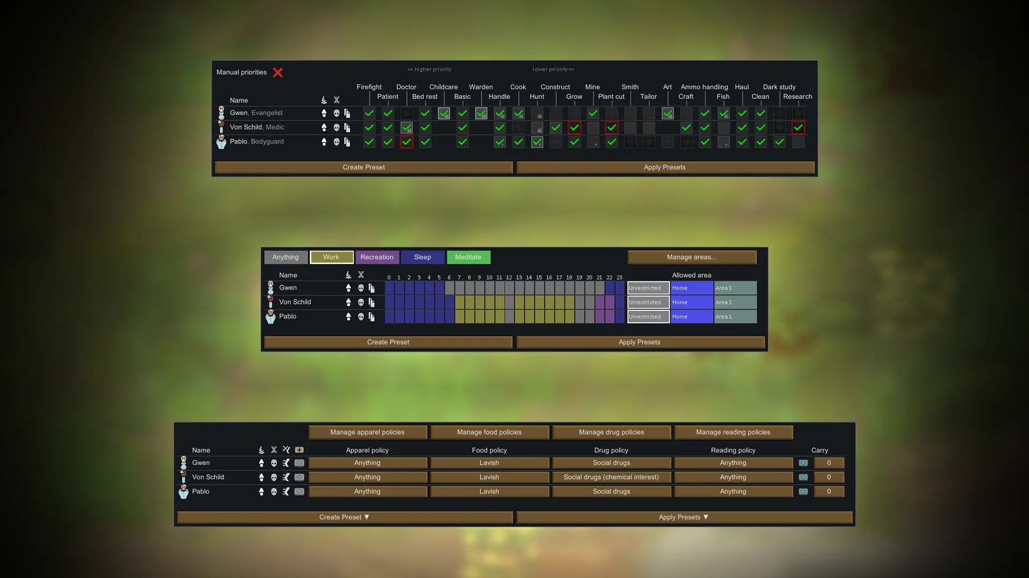Click the royal title icon in Pablo's work row

point(324,142)
